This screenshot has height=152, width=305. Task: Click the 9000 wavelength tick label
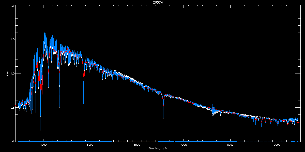tap(277, 145)
